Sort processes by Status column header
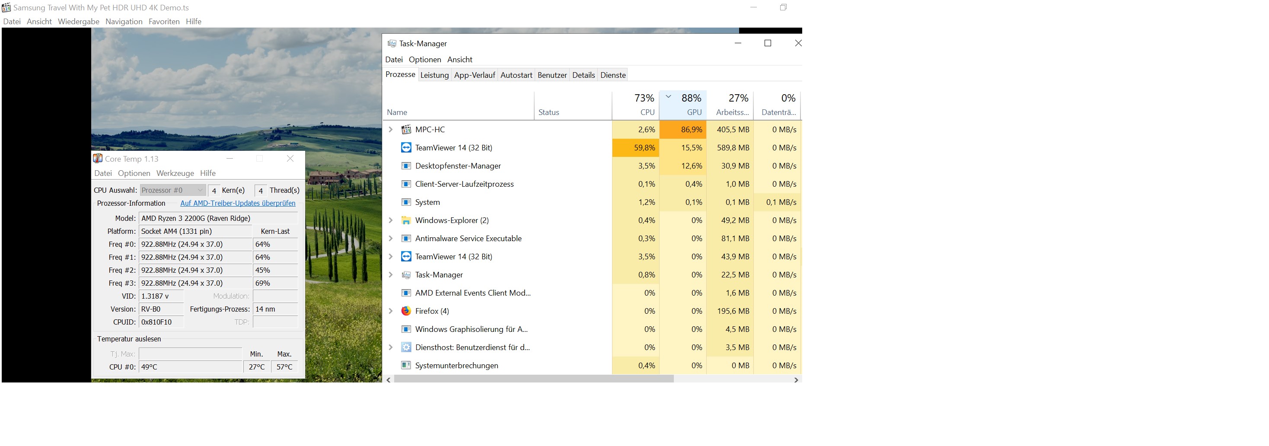Screen dimensions: 1269x446 573,105
